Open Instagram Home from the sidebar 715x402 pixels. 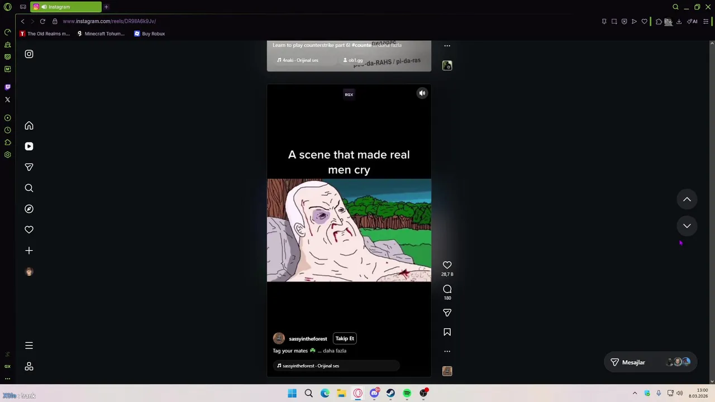tap(29, 126)
